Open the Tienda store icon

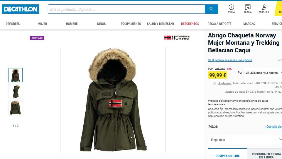(x=248, y=9)
